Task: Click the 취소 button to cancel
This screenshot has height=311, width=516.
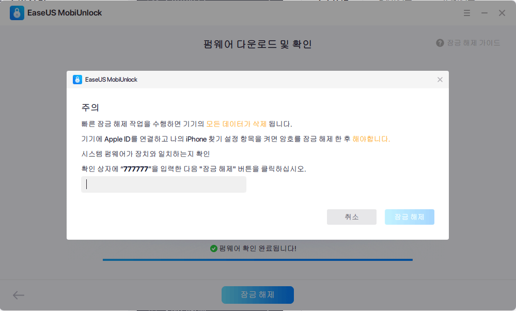Action: coord(351,216)
